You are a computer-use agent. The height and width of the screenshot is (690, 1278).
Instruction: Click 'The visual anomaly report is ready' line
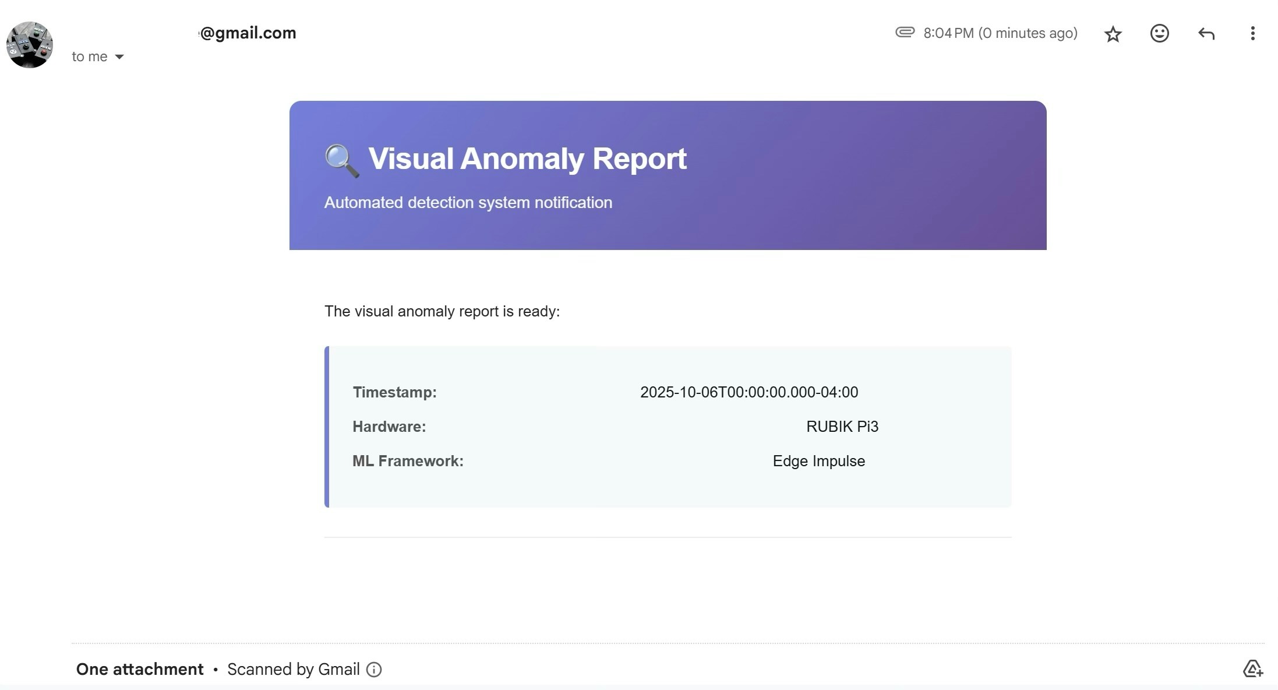[x=442, y=311]
